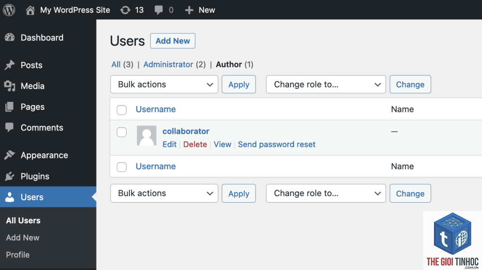Click the Plugins plug icon

click(9, 176)
